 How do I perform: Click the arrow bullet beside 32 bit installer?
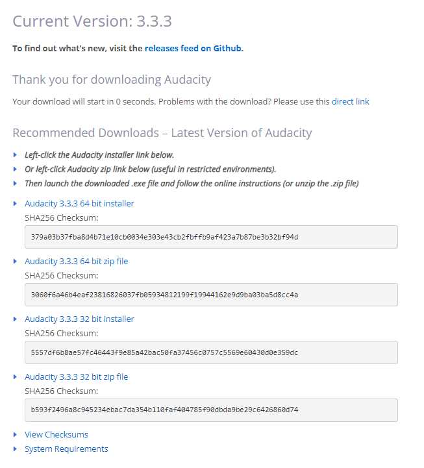[x=16, y=319]
